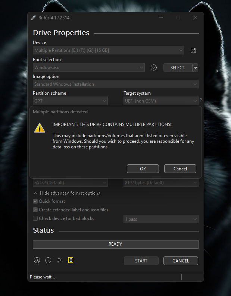Click OK in the partitions warning
This screenshot has height=296, width=231.
[143, 169]
